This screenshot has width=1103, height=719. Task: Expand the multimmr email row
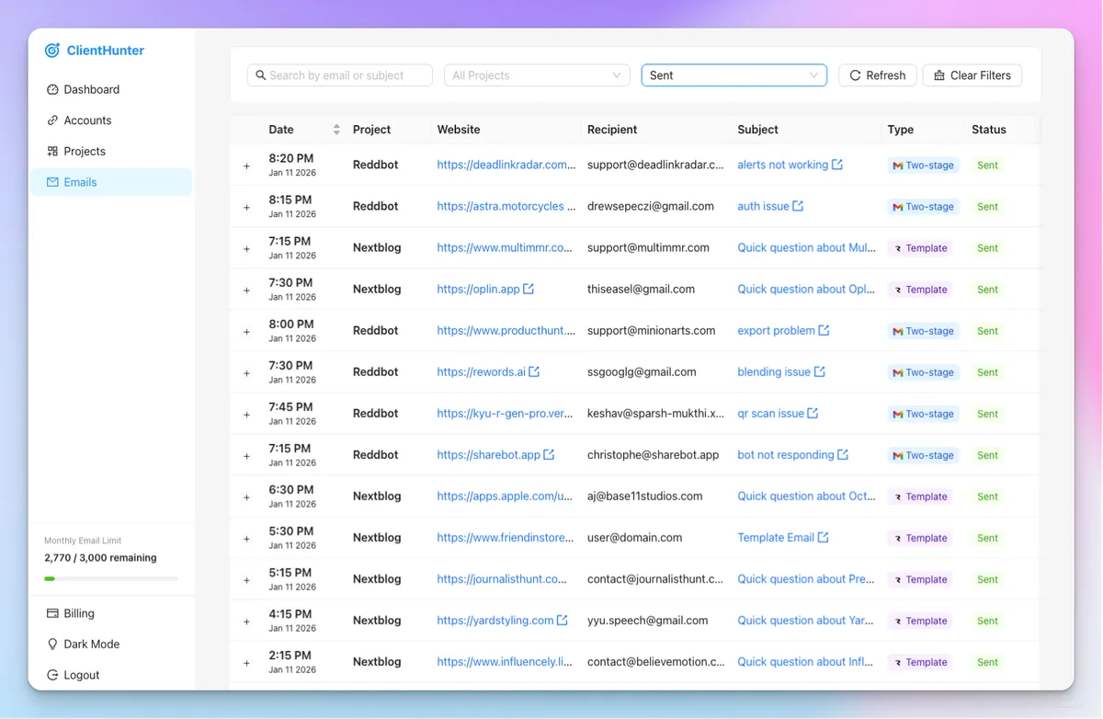pyautogui.click(x=246, y=249)
